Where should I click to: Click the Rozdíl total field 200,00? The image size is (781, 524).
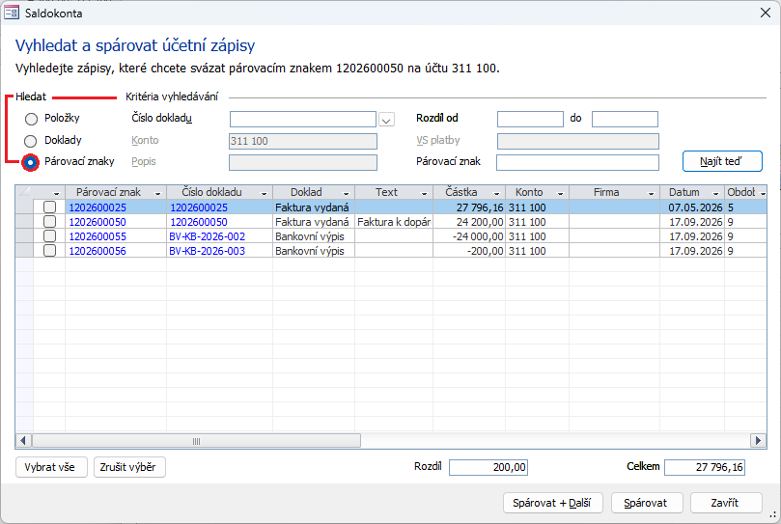488,467
